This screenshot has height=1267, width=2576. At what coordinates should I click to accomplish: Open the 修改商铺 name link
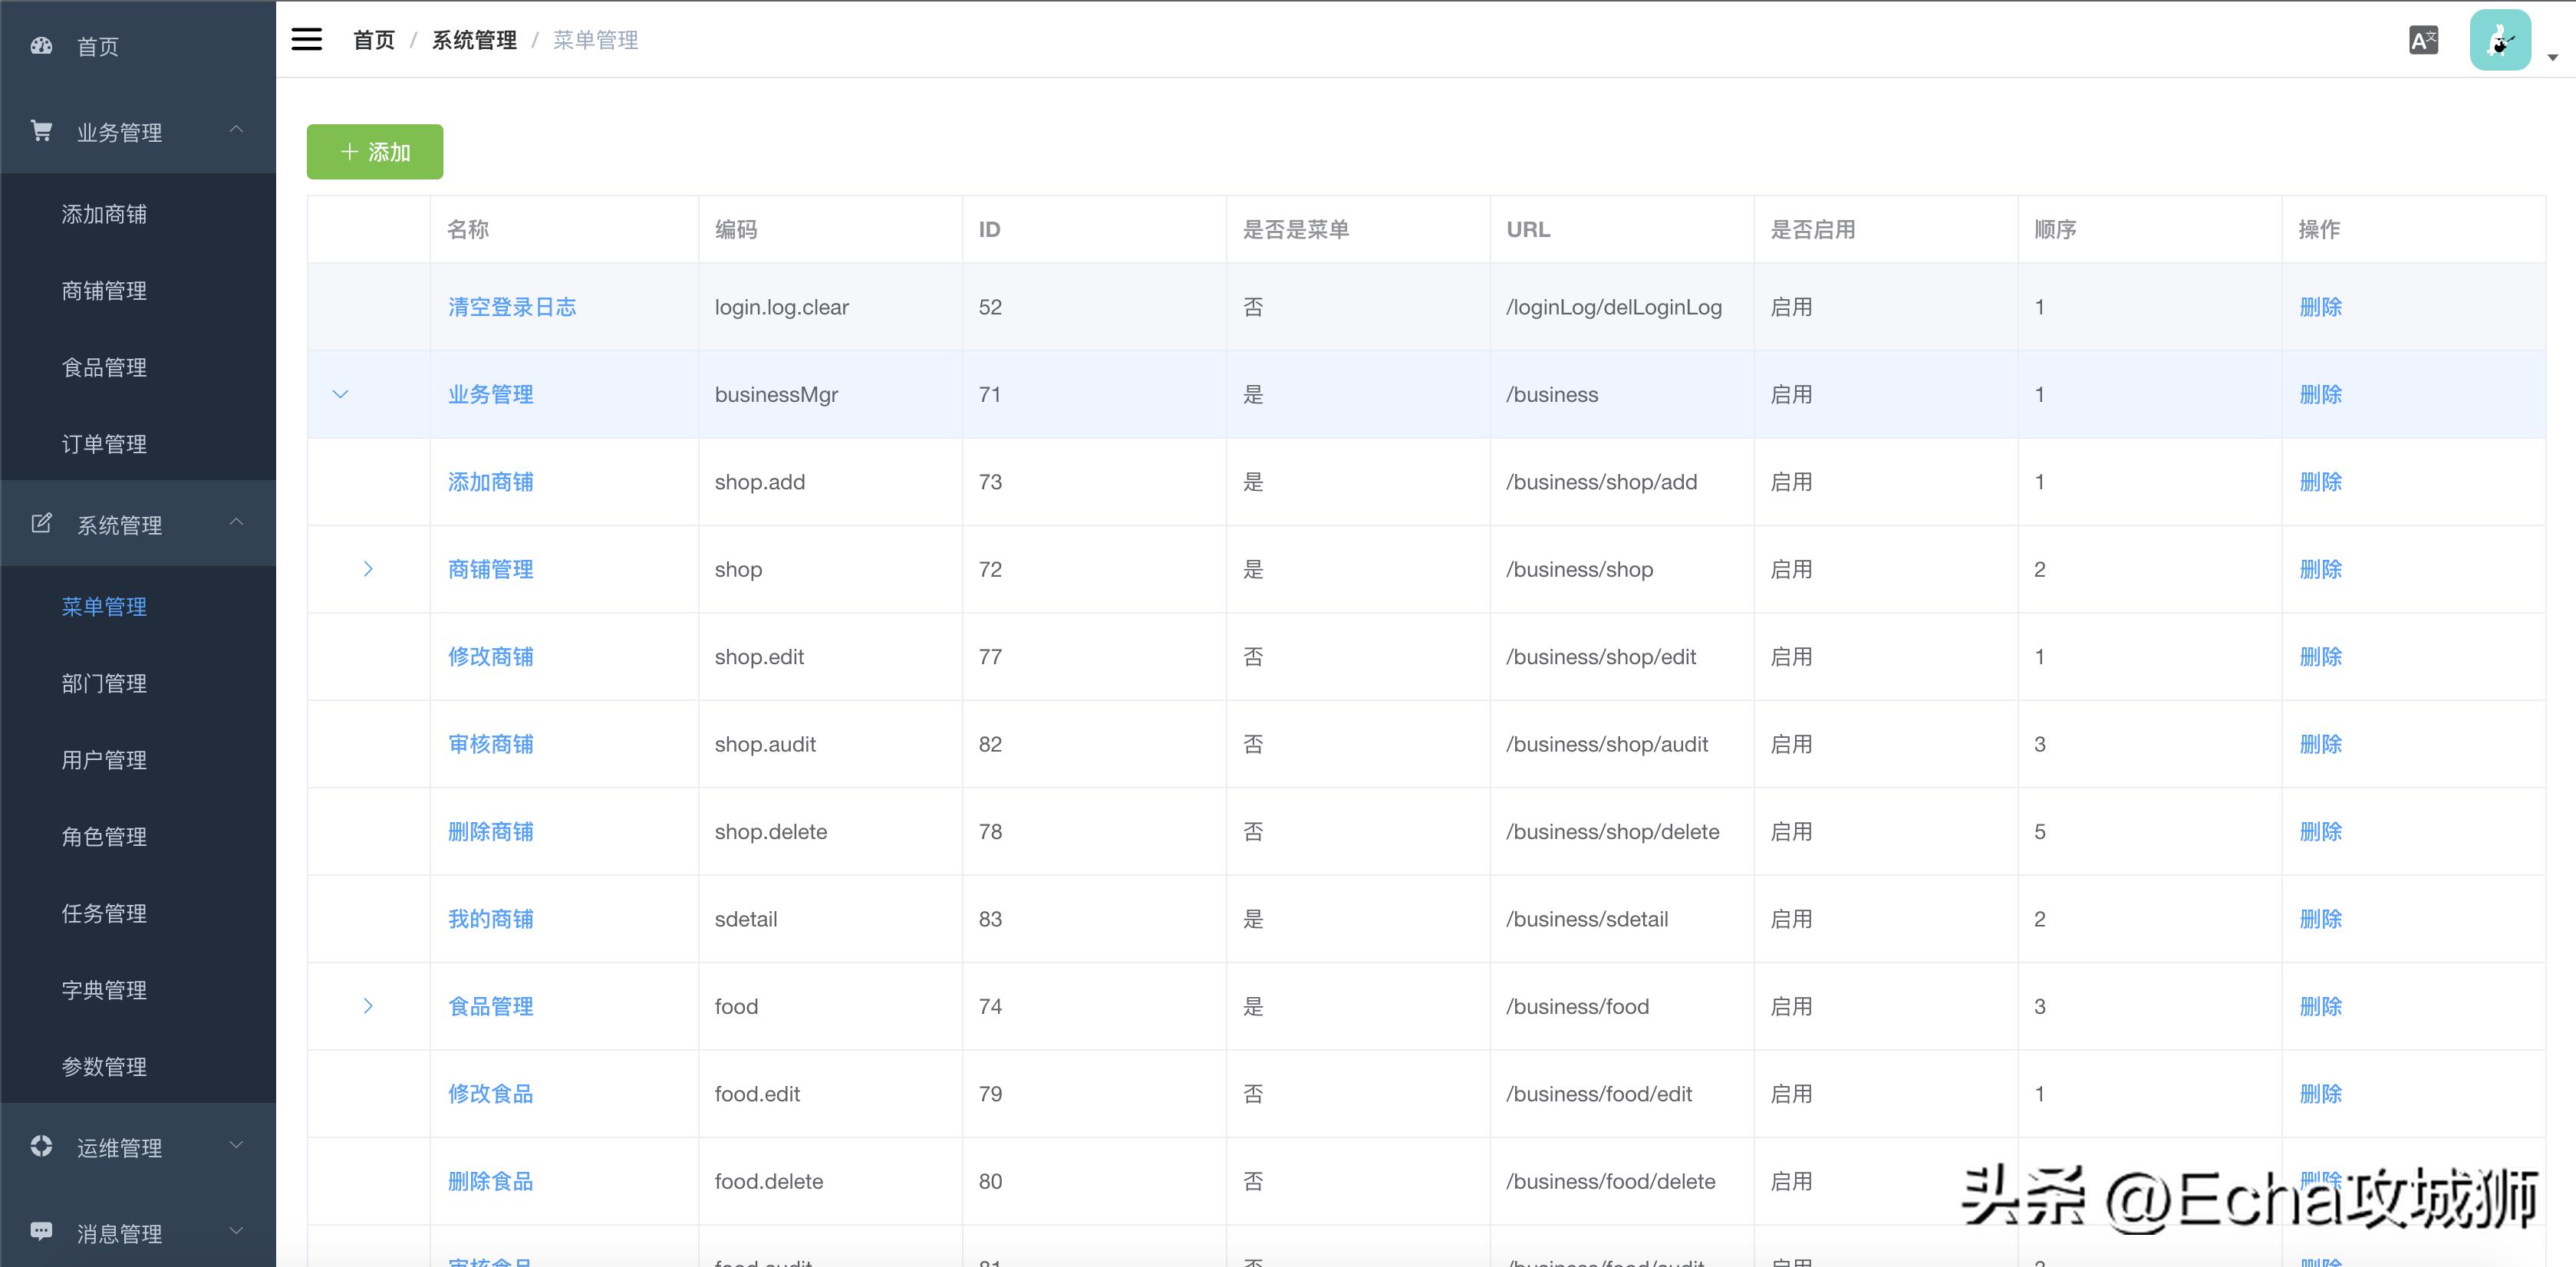pyautogui.click(x=490, y=657)
